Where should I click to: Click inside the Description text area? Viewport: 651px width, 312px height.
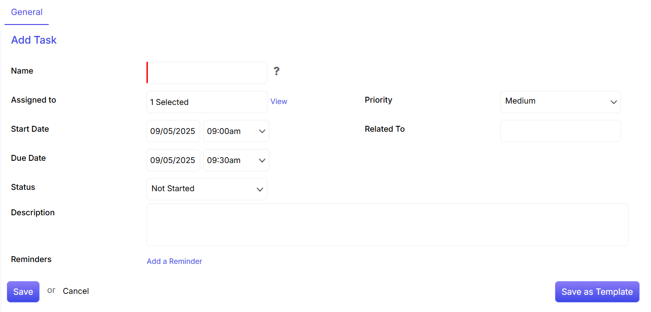tap(387, 225)
